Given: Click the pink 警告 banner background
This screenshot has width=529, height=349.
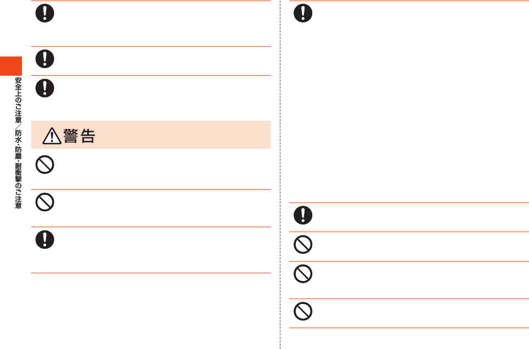Looking at the screenshot, I should pos(151,134).
